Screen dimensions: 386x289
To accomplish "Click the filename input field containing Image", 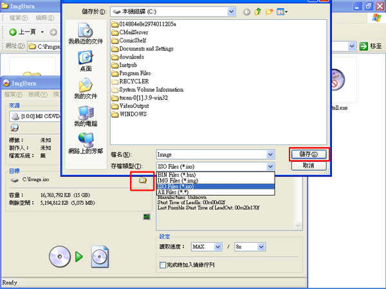I will tap(212, 155).
